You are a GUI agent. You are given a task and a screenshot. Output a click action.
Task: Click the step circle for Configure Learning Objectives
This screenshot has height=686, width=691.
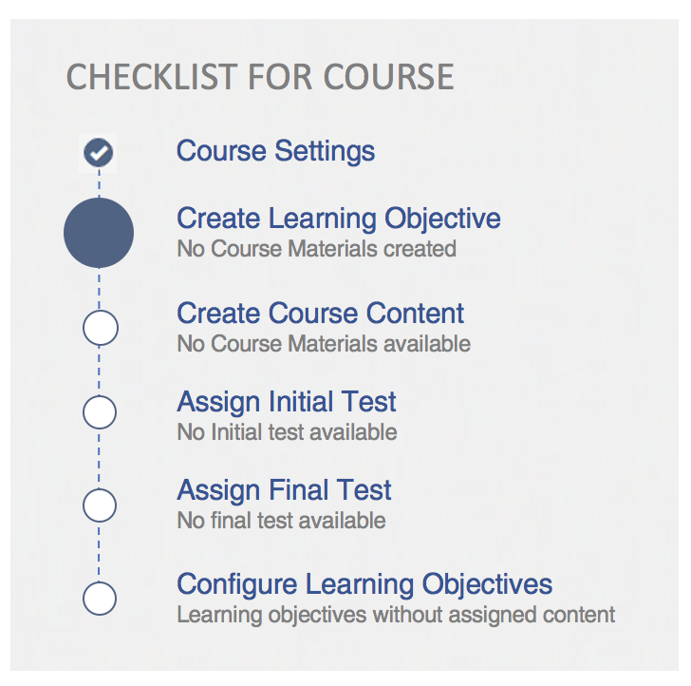100,599
